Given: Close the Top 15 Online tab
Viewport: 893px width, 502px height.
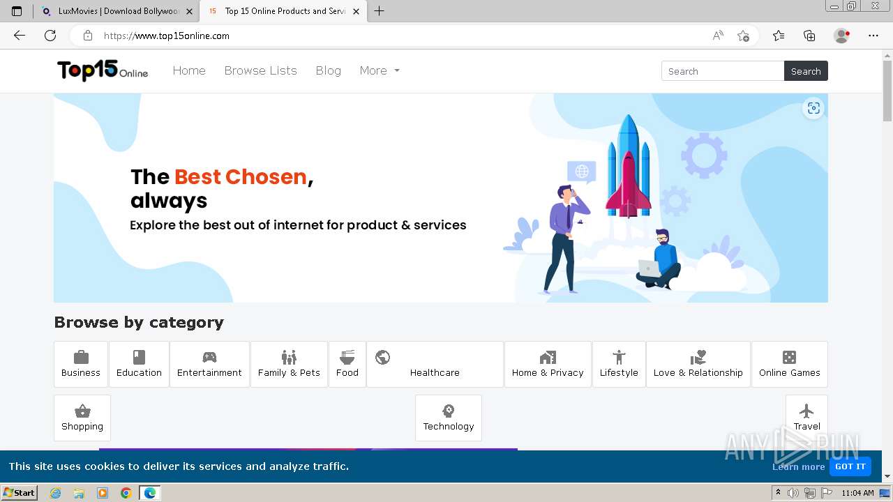Looking at the screenshot, I should click(356, 11).
